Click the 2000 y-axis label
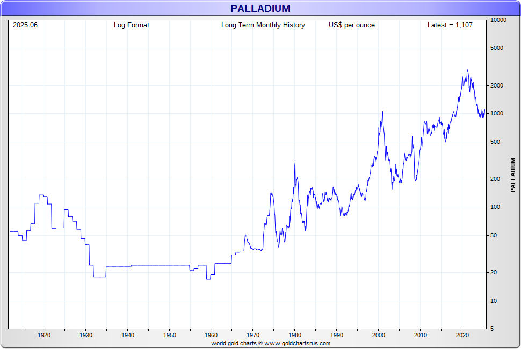521x349 pixels. 497,86
